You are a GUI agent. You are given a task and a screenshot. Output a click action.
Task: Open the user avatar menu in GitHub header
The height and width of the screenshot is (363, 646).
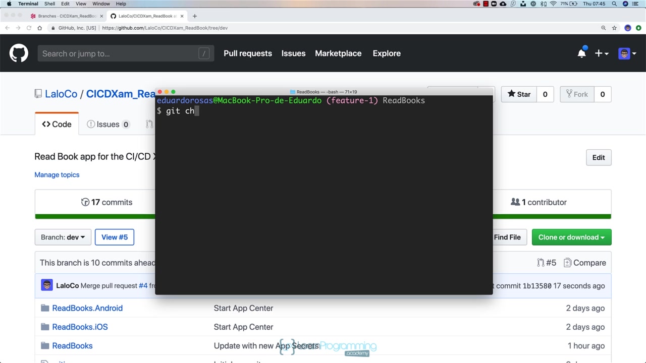pyautogui.click(x=627, y=53)
